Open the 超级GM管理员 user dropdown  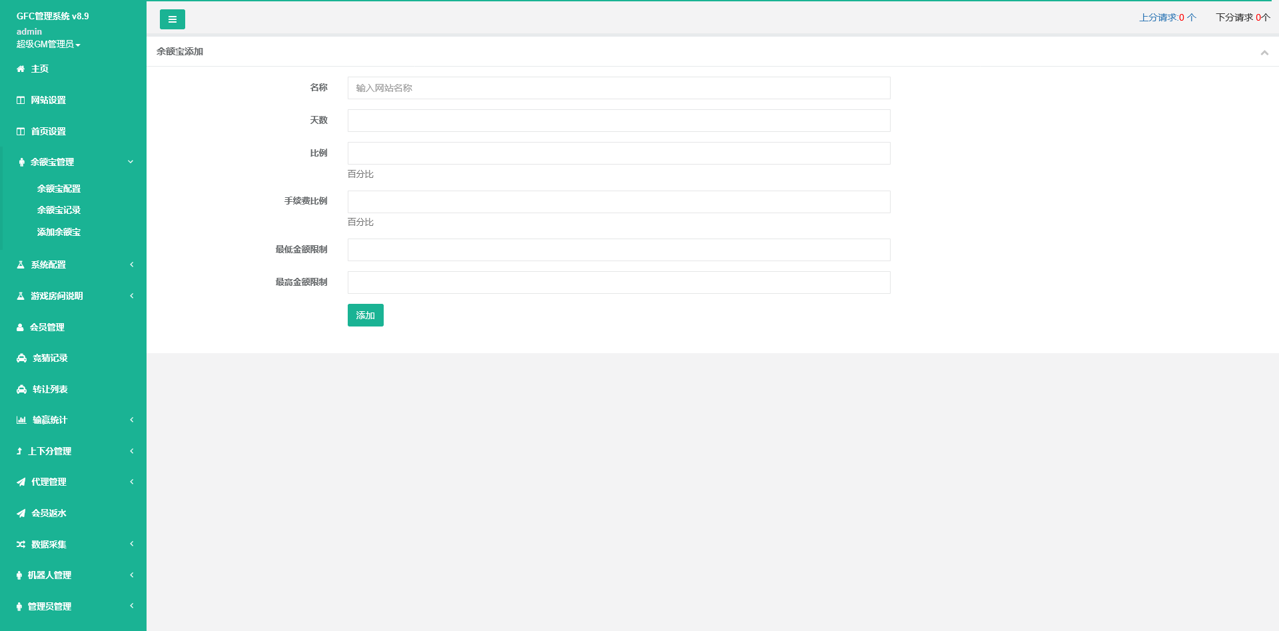[x=48, y=44]
